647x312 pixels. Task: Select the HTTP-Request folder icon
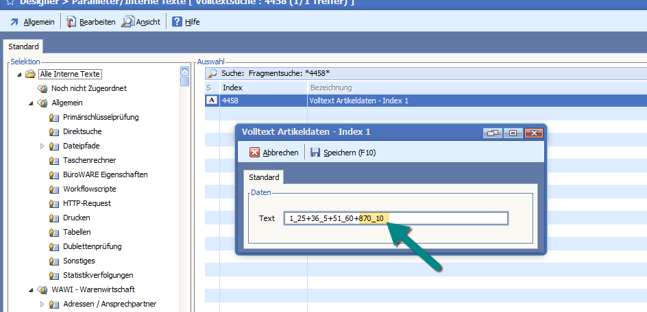[54, 203]
